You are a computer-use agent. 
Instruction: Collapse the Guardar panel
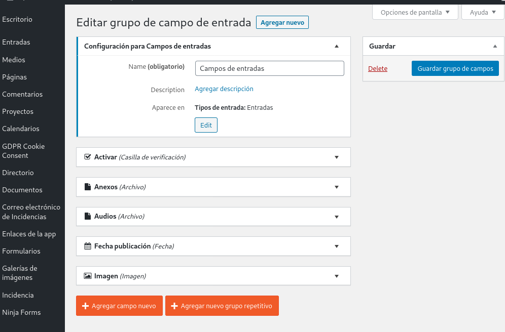coord(495,46)
